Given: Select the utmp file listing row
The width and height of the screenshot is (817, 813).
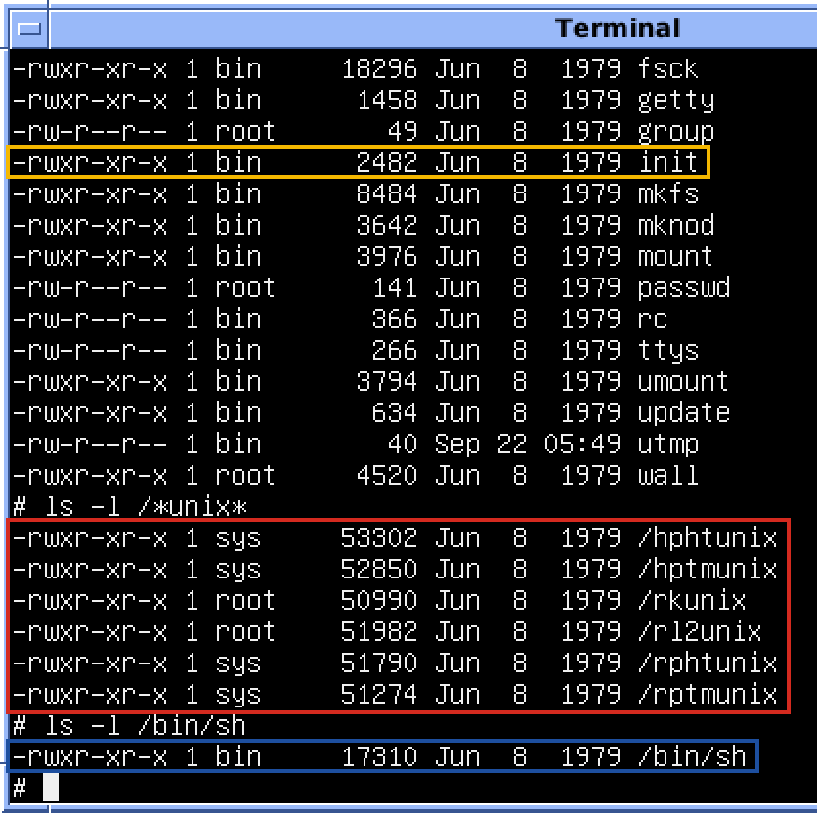Looking at the screenshot, I should [355, 445].
